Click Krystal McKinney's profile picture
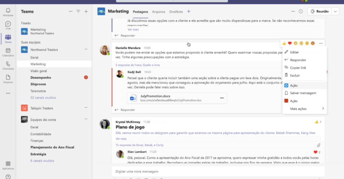 pos(105,124)
